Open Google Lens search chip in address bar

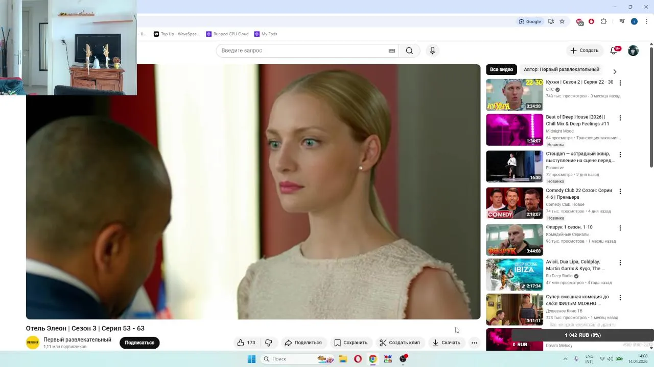point(530,21)
